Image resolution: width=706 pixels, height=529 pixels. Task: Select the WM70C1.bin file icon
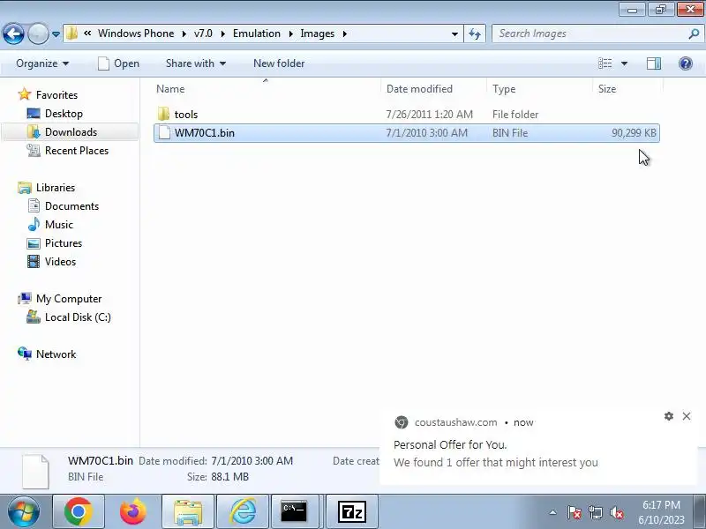(x=164, y=133)
